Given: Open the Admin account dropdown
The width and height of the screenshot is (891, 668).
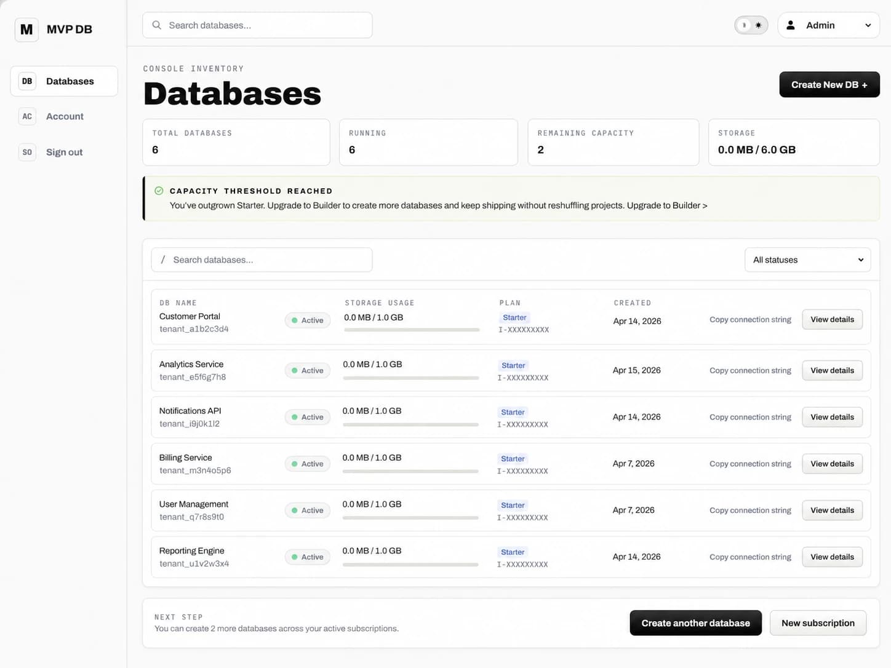Looking at the screenshot, I should click(828, 25).
